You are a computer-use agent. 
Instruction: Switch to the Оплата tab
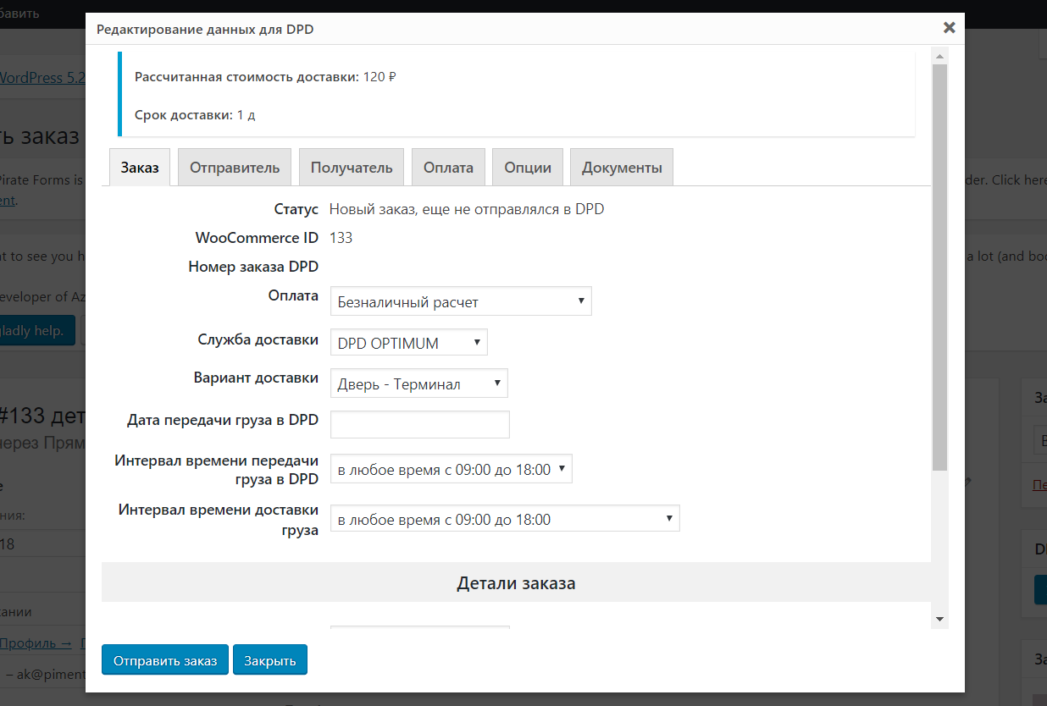pos(448,167)
